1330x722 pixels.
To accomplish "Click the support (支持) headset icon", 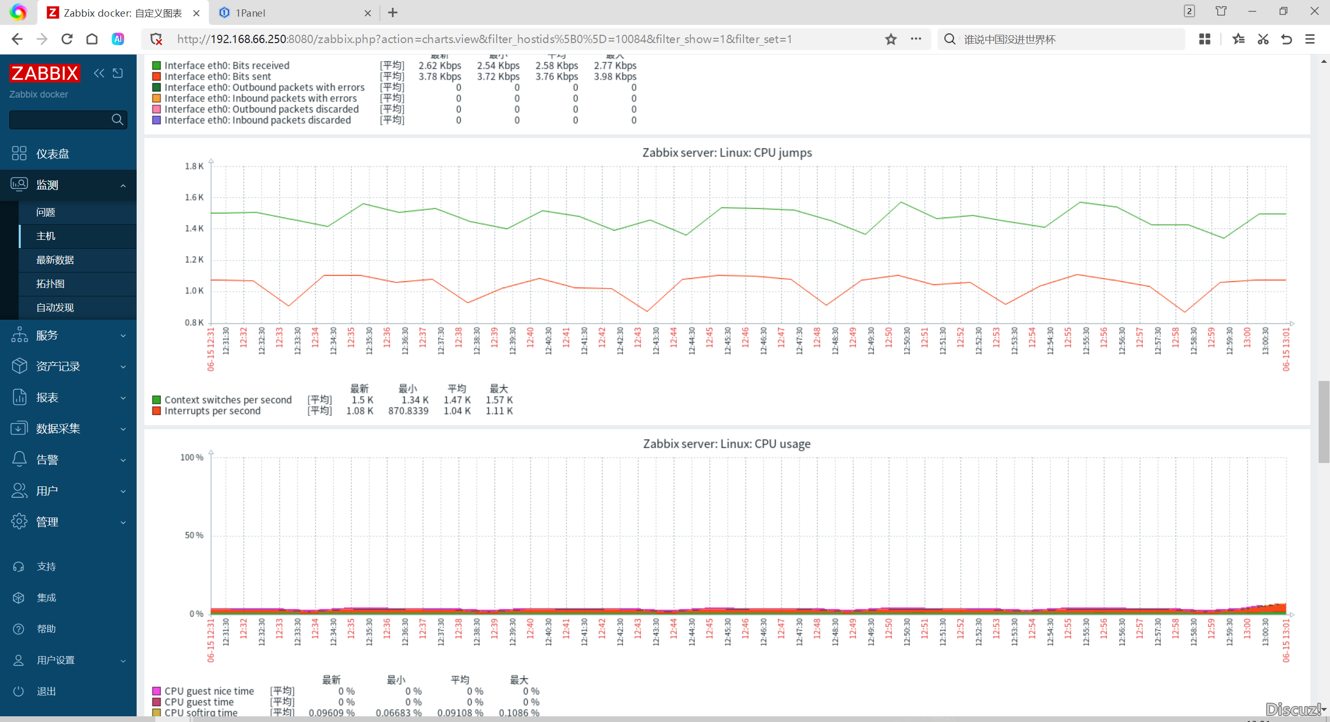I will (x=19, y=567).
